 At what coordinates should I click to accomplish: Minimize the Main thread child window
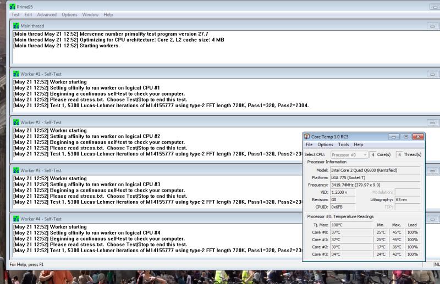[431, 26]
